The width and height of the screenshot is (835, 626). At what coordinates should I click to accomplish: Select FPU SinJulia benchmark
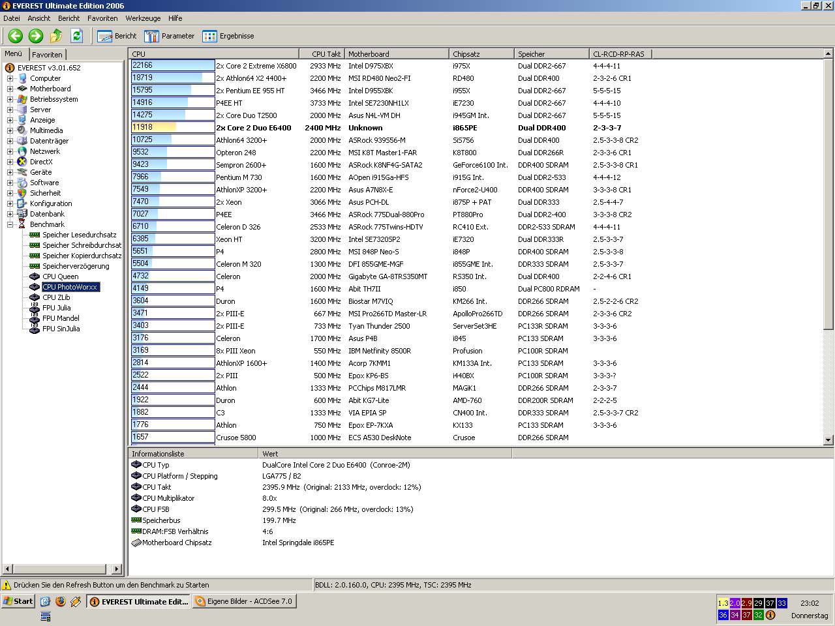[x=61, y=329]
